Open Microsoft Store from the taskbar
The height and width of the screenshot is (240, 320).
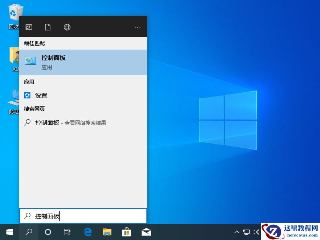[126, 232]
